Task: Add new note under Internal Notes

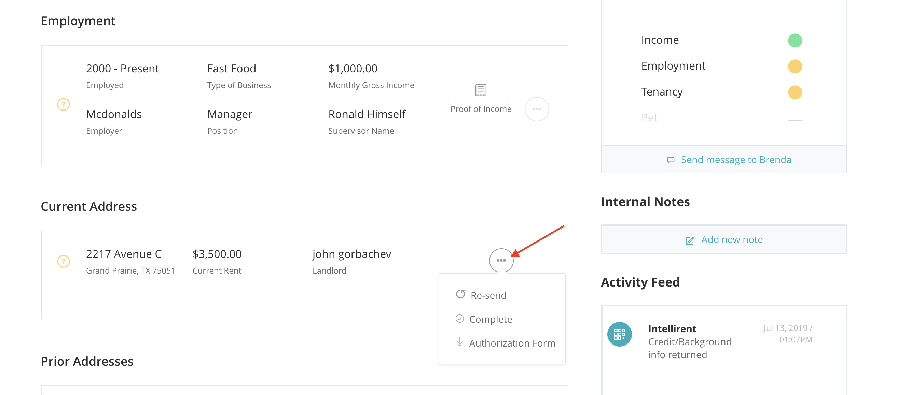Action: point(732,239)
